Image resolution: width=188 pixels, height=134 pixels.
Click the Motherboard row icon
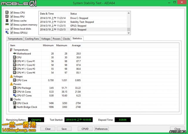point(15,53)
